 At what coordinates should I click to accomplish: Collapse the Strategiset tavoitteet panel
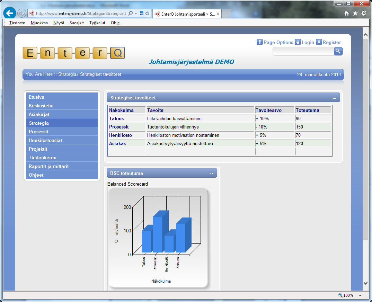(334, 98)
